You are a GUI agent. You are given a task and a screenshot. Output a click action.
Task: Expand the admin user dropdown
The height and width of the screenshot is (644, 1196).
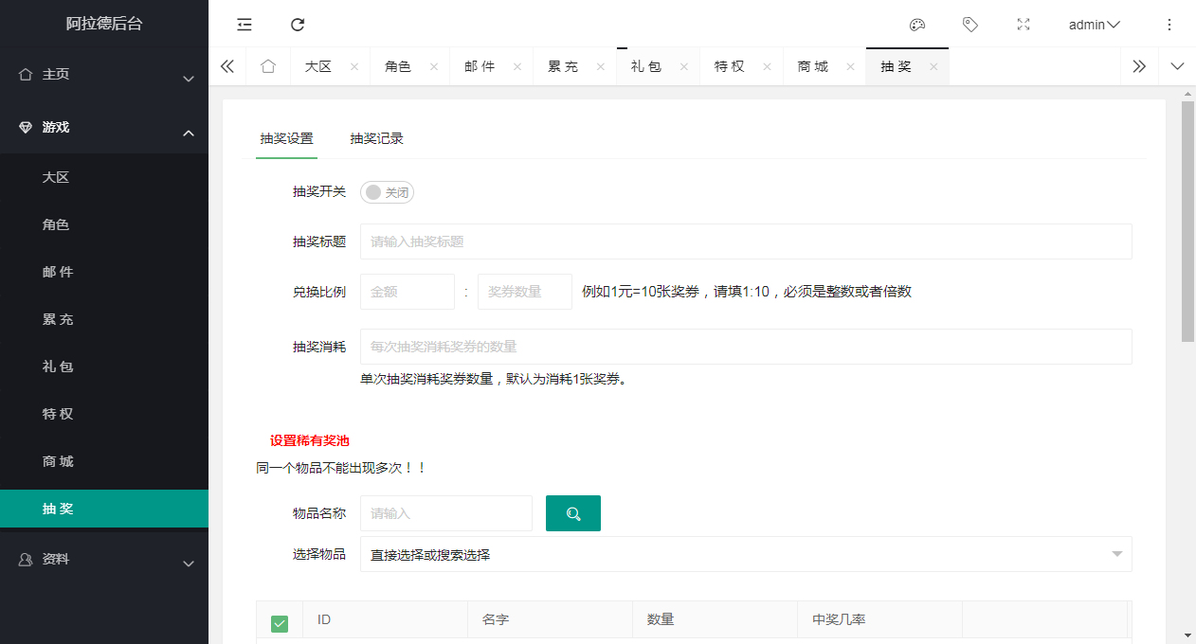pyautogui.click(x=1094, y=25)
